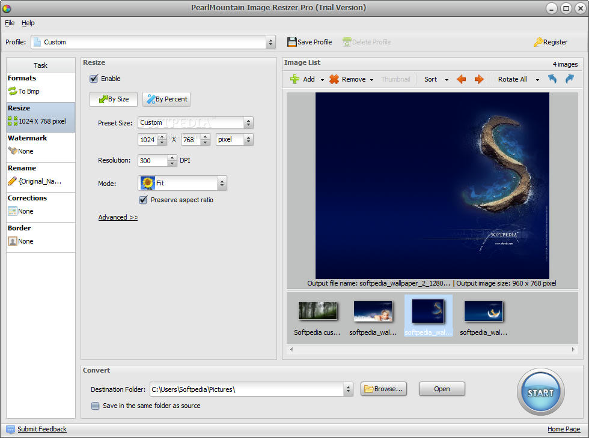The image size is (589, 438).
Task: Click the Sort toolbar button
Action: tap(430, 79)
